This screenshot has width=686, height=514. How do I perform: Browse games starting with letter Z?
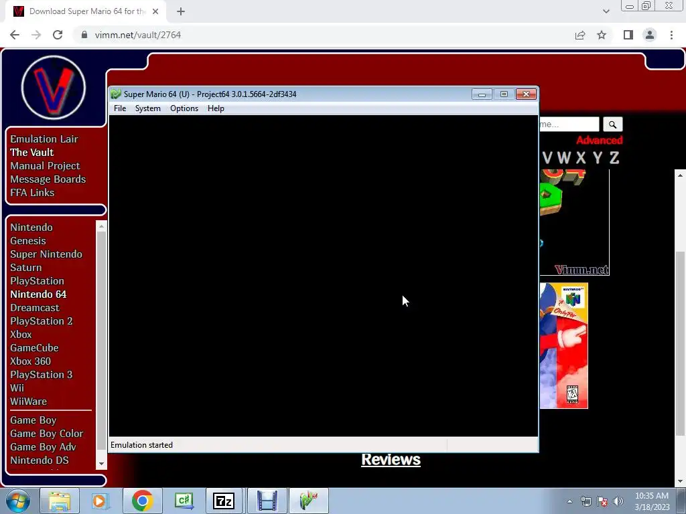(614, 158)
